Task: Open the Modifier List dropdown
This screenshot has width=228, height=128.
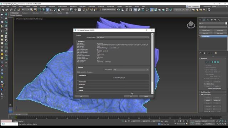Action: 213,27
